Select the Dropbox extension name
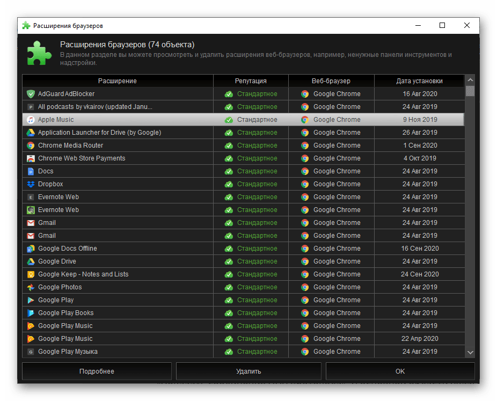The image size is (497, 401). pos(50,184)
